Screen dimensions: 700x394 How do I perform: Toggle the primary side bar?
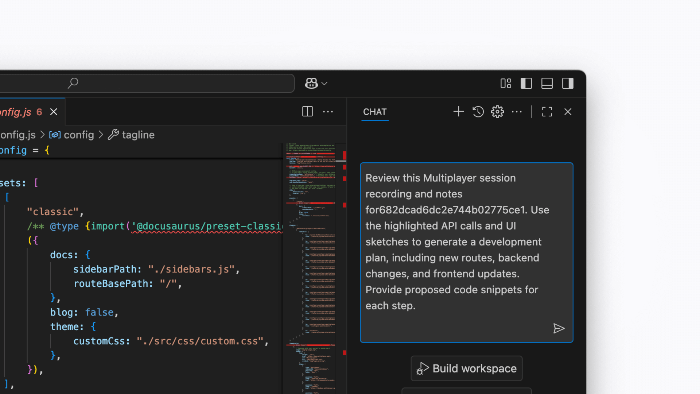click(526, 84)
